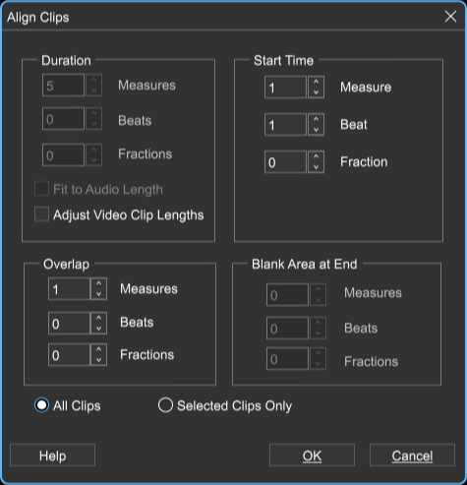Increase the Start Time Beat value
This screenshot has width=467, height=485.
[x=316, y=119]
